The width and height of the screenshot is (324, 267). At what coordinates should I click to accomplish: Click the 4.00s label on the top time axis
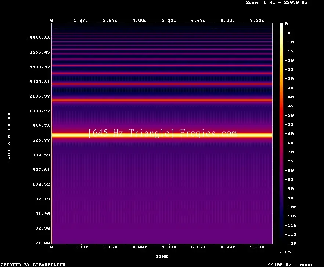click(140, 21)
